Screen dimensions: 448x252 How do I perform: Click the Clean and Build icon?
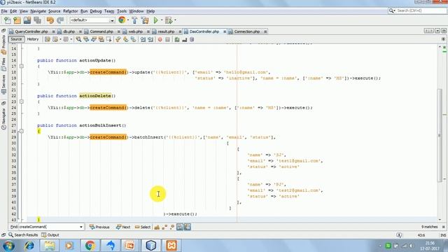pyautogui.click(x=145, y=20)
